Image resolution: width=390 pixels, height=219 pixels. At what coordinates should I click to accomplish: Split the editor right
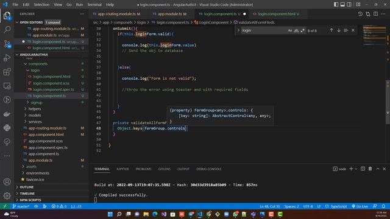pyautogui.click(x=375, y=14)
